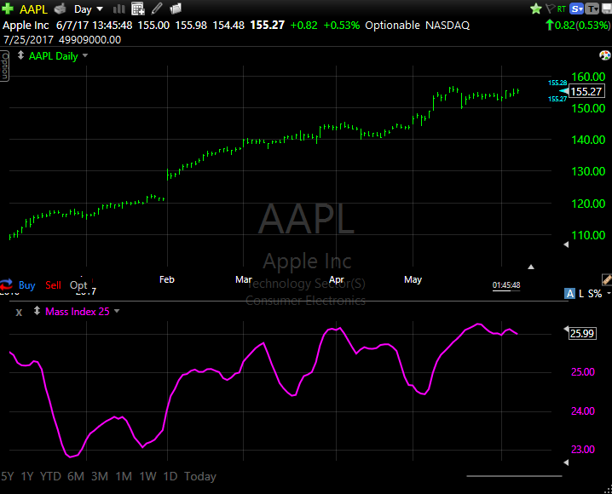Click the May label on the time axis
Viewport: 612px width, 494px height.
[x=413, y=279]
